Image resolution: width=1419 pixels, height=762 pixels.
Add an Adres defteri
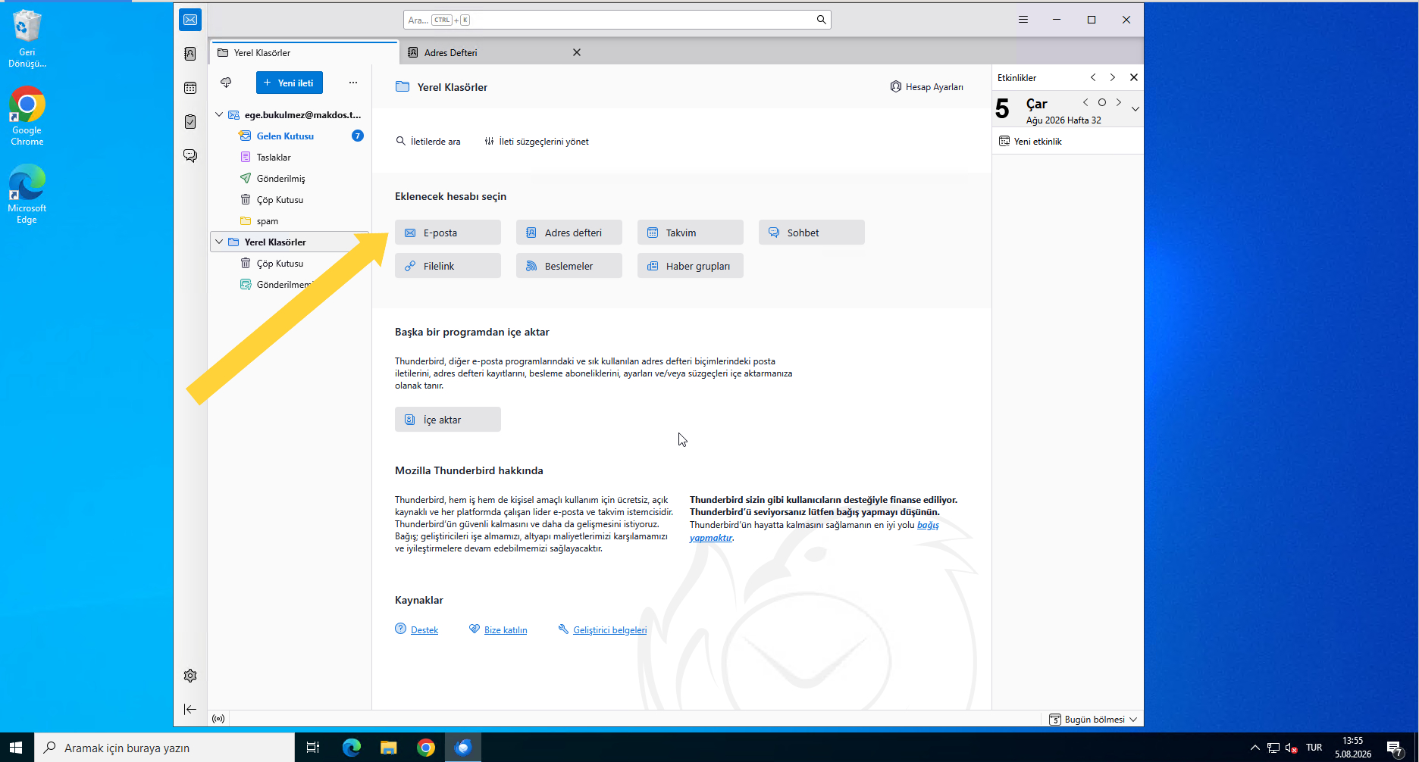click(569, 233)
